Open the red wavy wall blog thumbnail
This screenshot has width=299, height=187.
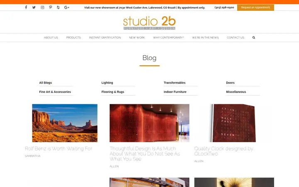pyautogui.click(x=149, y=123)
